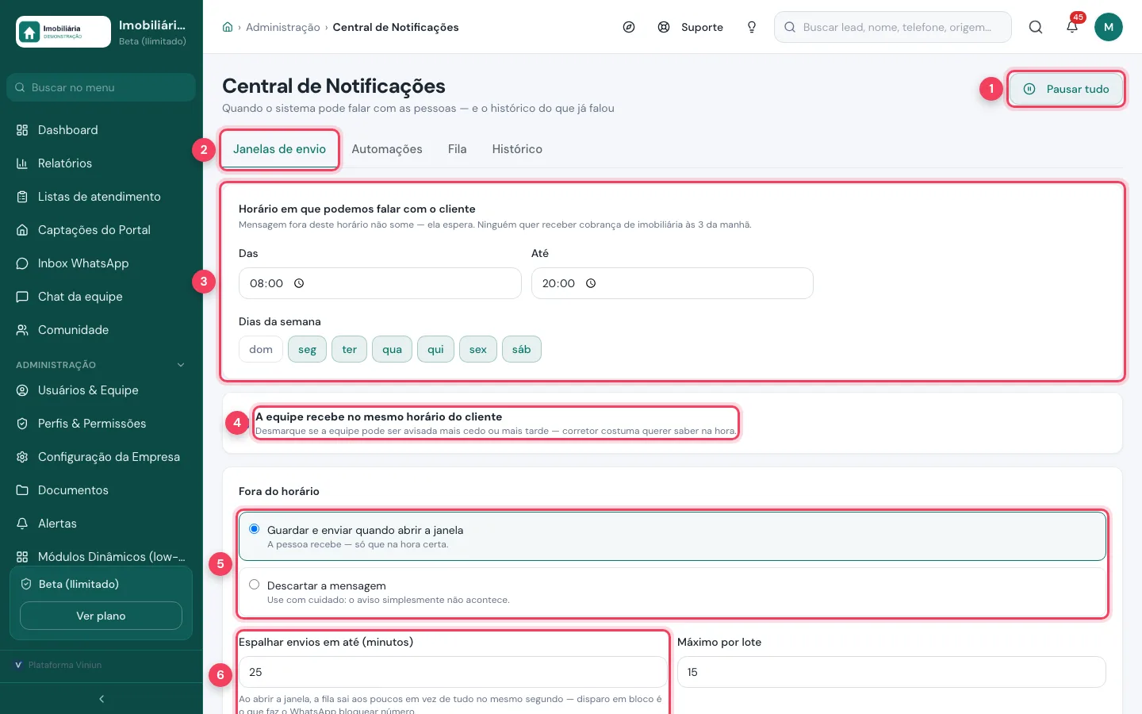Toggle the sex weekday chip
The height and width of the screenshot is (714, 1142).
coord(478,349)
